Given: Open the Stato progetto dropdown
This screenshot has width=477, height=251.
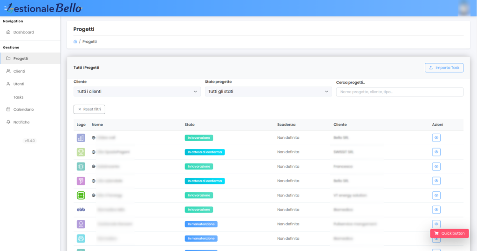Looking at the screenshot, I should click(268, 92).
